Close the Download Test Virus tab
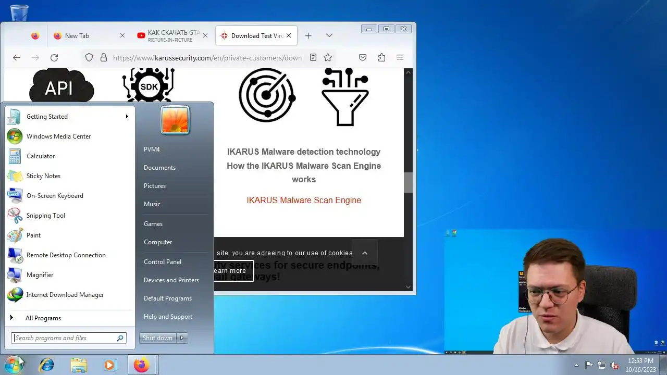Image resolution: width=667 pixels, height=375 pixels. pyautogui.click(x=289, y=35)
